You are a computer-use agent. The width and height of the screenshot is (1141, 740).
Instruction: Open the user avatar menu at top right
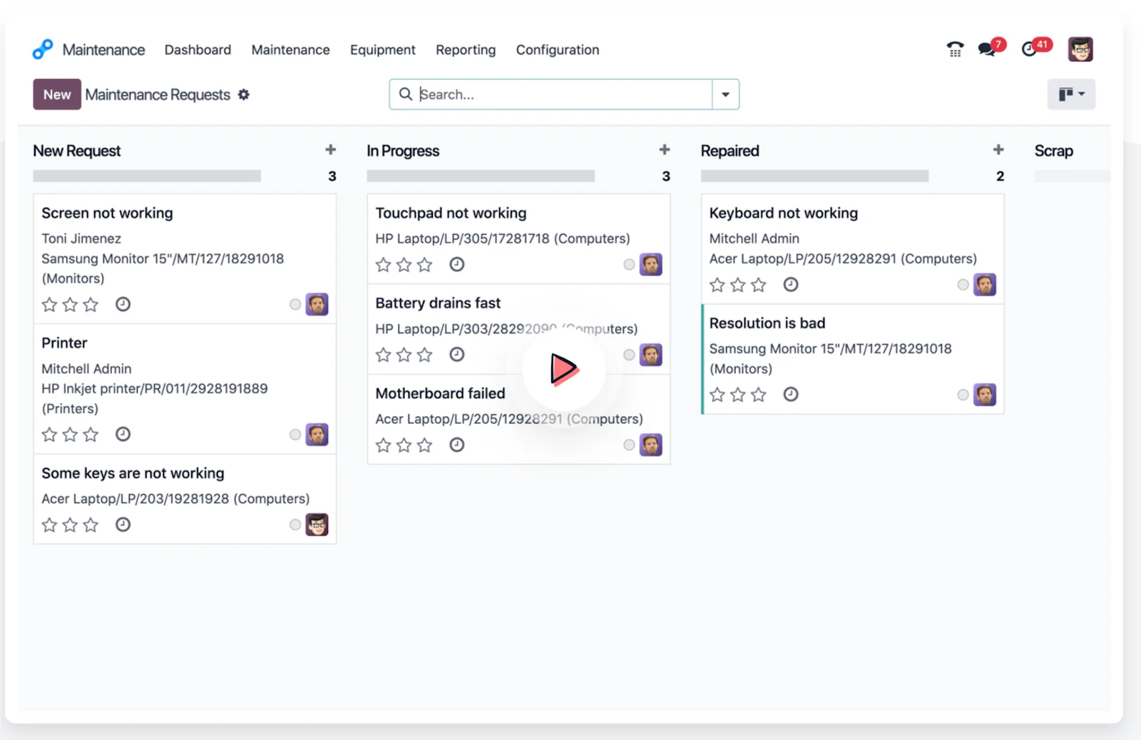pyautogui.click(x=1080, y=49)
